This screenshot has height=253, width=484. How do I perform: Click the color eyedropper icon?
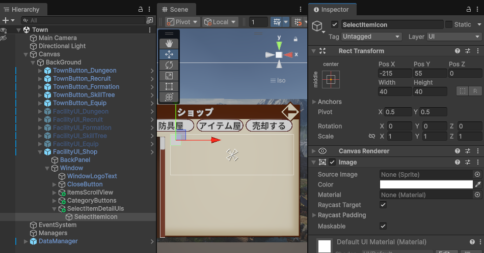pyautogui.click(x=477, y=184)
